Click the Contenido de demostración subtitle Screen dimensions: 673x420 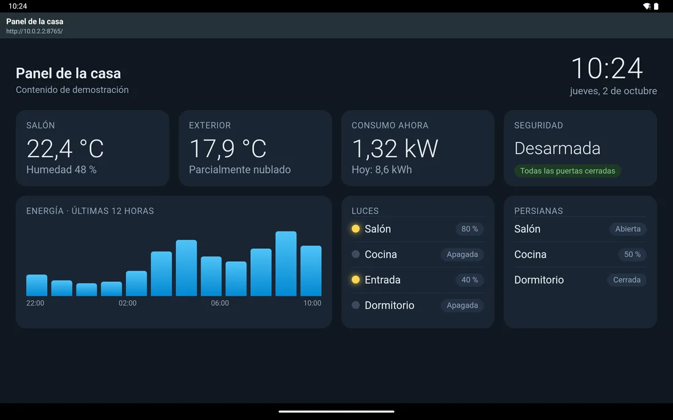[x=72, y=90]
